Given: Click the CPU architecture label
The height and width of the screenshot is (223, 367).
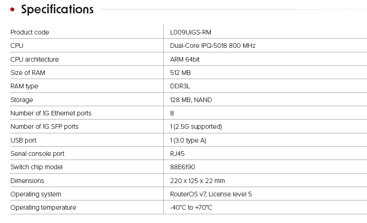Looking at the screenshot, I should click(x=34, y=59).
